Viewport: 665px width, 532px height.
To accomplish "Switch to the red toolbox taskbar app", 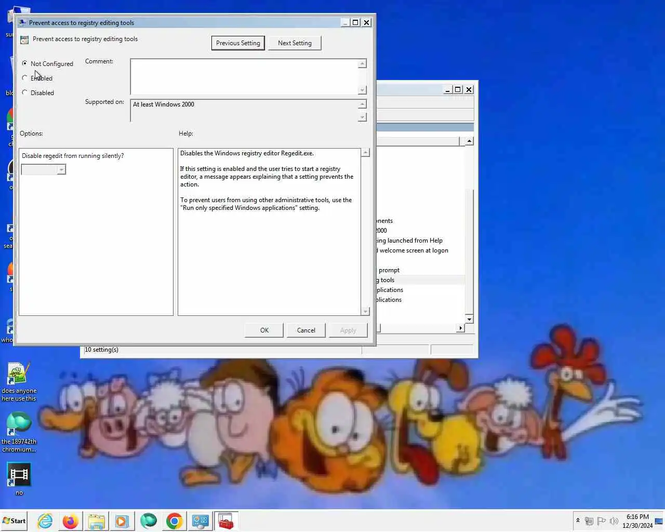I will (226, 521).
